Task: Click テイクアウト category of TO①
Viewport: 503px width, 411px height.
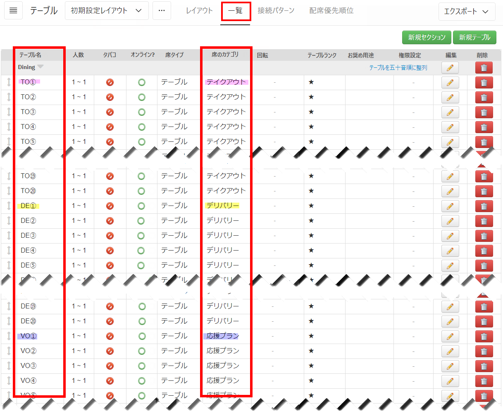Action: click(x=226, y=82)
